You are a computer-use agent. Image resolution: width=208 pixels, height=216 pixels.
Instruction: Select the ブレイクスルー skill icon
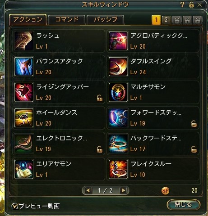118,169
